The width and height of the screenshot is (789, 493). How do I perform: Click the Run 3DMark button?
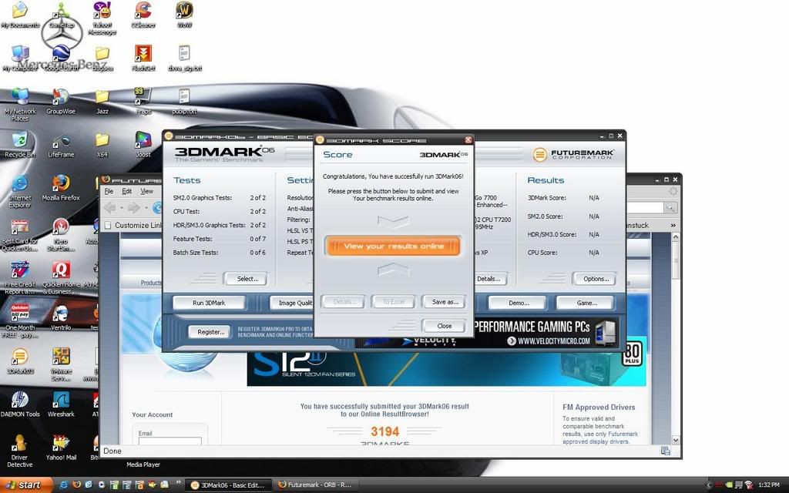(209, 303)
